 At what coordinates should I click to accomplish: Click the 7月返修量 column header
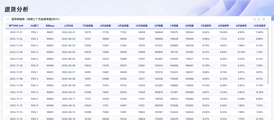point(88,26)
